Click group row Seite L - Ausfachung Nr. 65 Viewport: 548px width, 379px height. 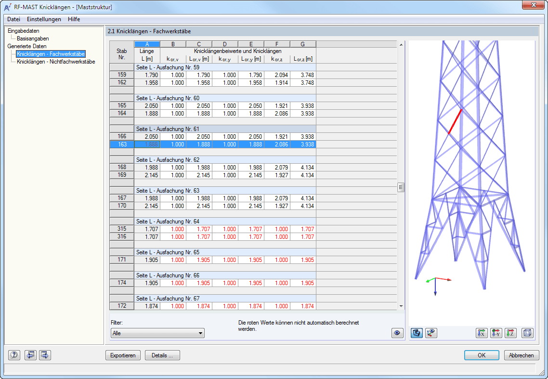225,252
